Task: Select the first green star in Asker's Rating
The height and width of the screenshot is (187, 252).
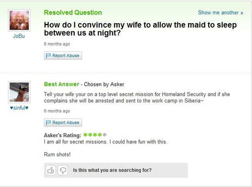Action: click(x=86, y=135)
